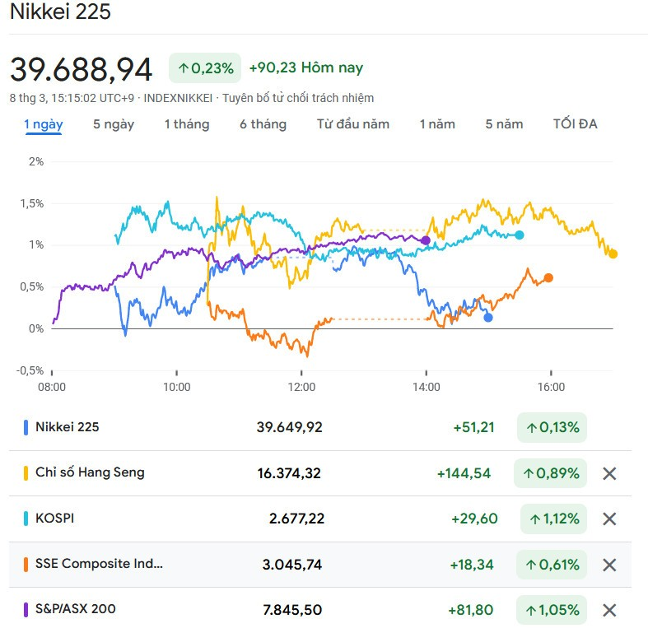The height and width of the screenshot is (628, 648).
Task: Click the +51,21 change value
Action: pyautogui.click(x=474, y=428)
